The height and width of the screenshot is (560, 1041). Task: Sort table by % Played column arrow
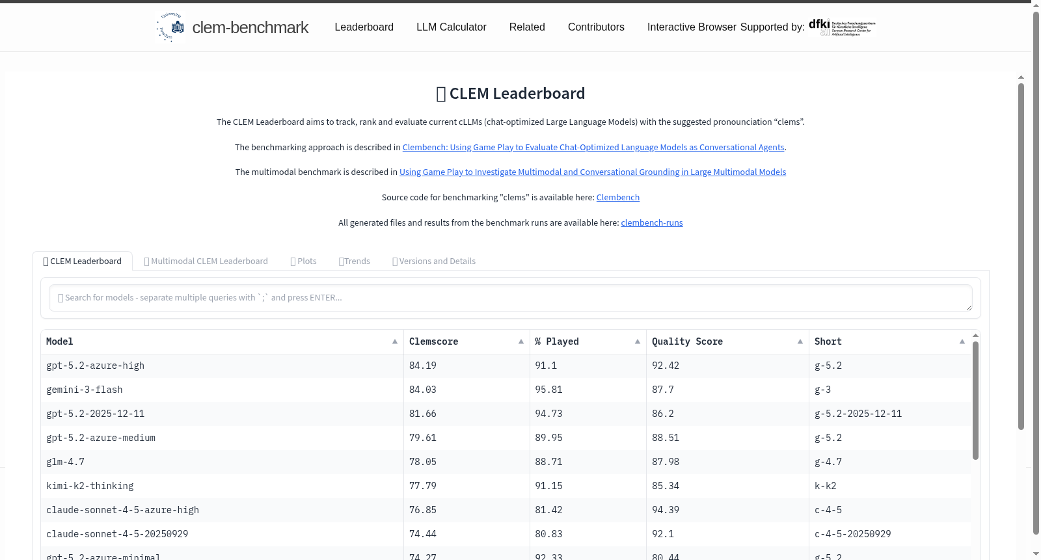point(638,341)
